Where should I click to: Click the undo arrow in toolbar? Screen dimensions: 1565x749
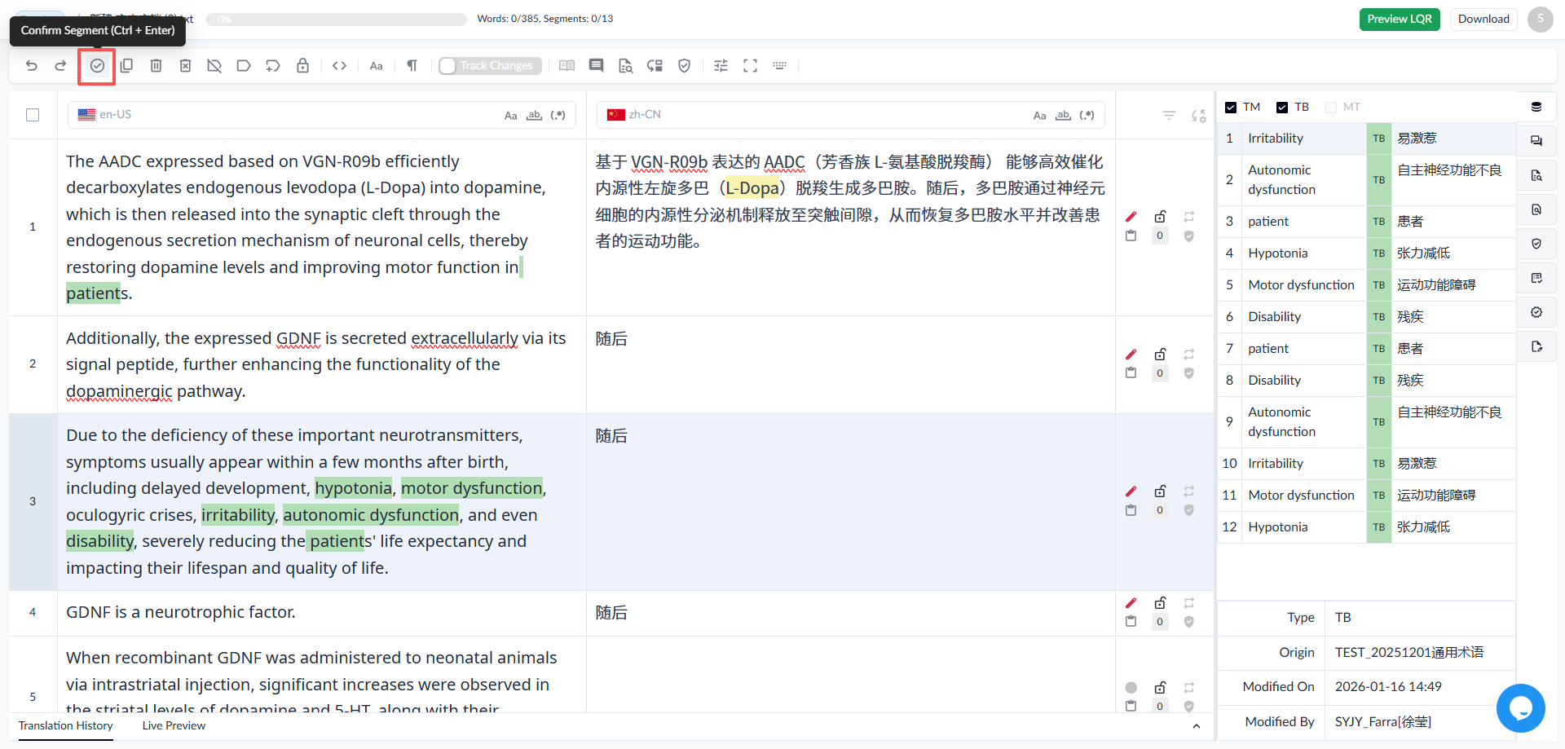32,66
